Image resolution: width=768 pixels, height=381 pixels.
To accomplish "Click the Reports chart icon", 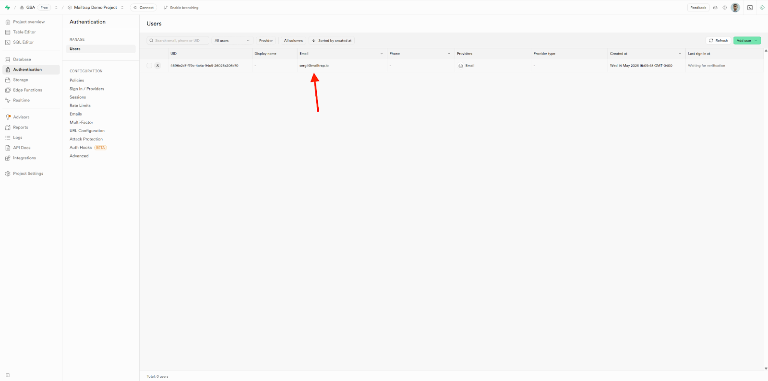I will [8, 127].
